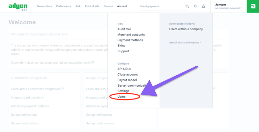Click 'Set up notifications' under In-app integration
The image size is (259, 132).
pyautogui.click(x=99, y=115)
